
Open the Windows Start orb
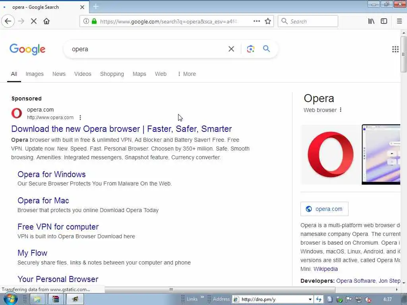click(x=11, y=299)
